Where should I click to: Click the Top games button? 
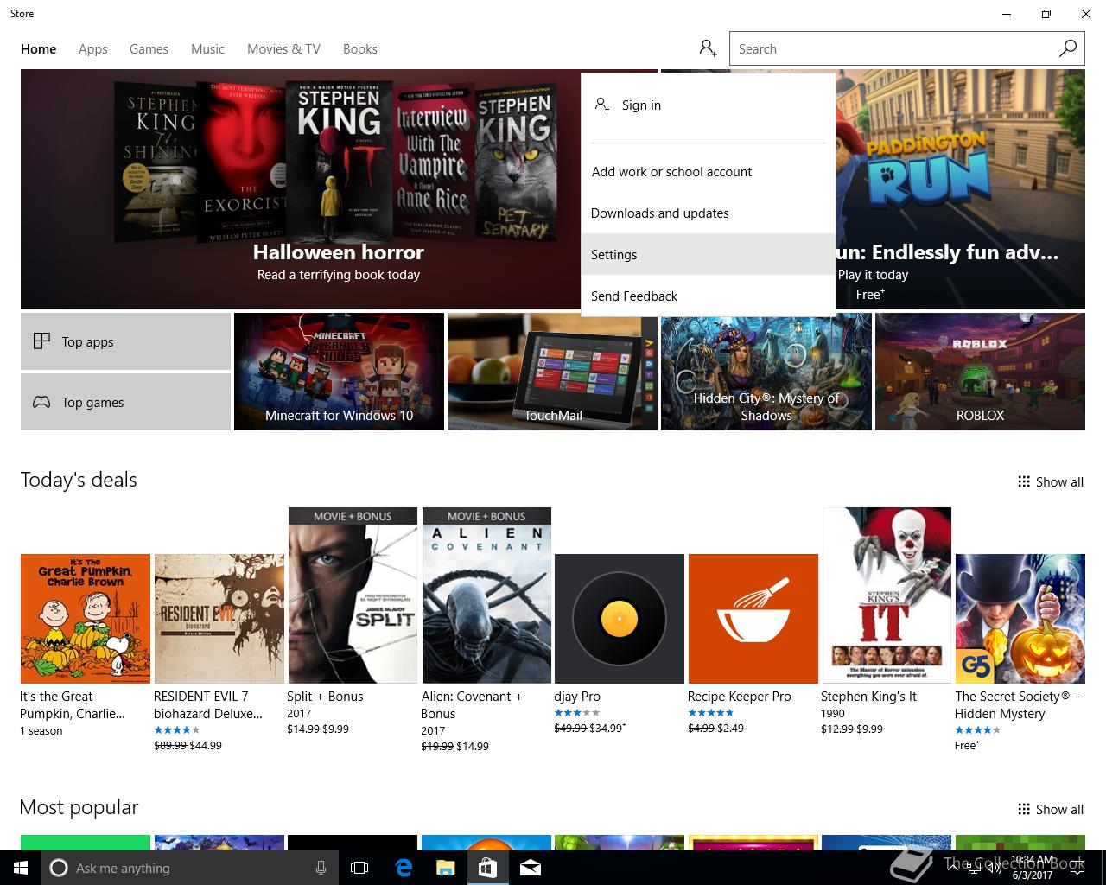pos(125,402)
